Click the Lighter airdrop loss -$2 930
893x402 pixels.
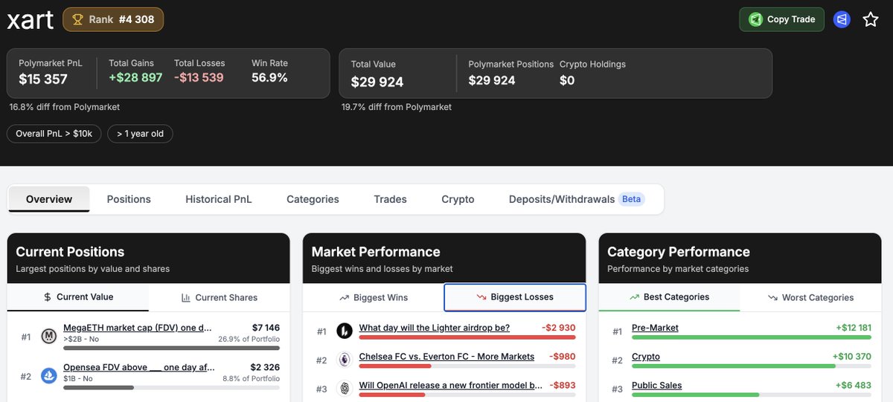(558, 328)
